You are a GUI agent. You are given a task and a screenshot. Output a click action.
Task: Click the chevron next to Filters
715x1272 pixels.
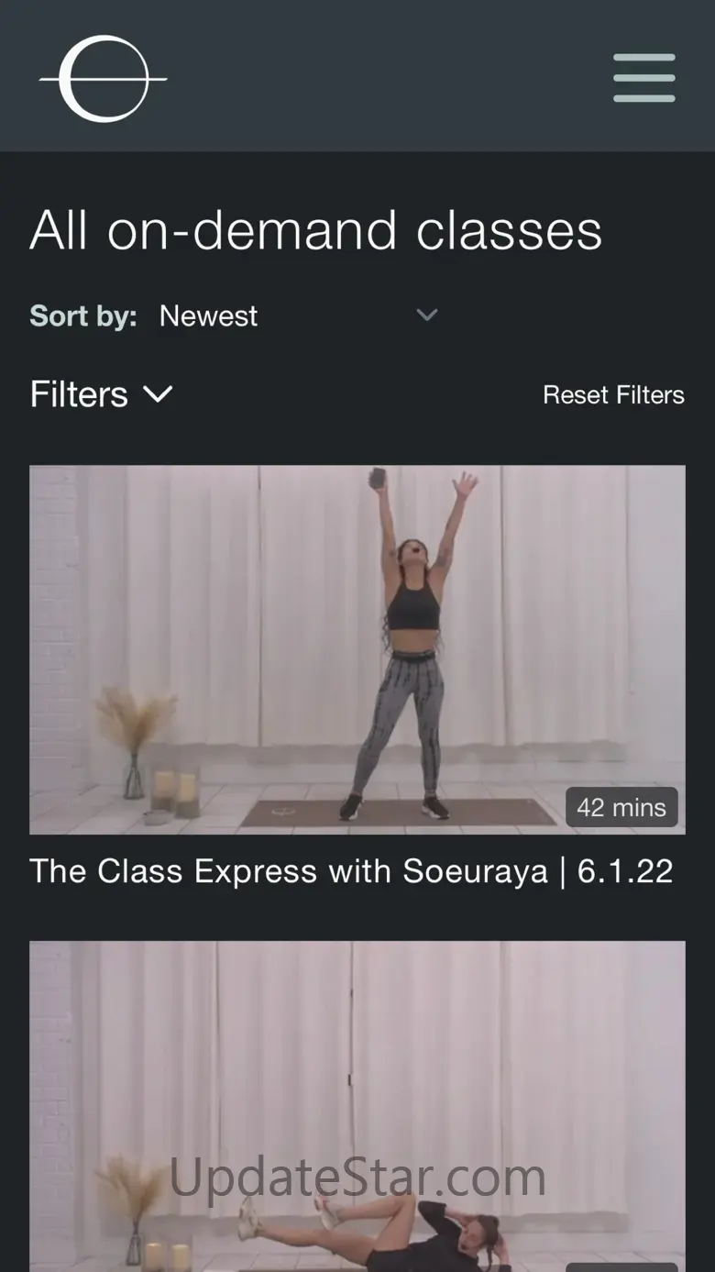pyautogui.click(x=158, y=394)
